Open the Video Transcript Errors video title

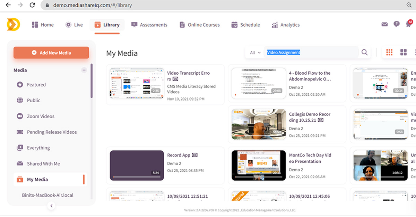(188, 76)
